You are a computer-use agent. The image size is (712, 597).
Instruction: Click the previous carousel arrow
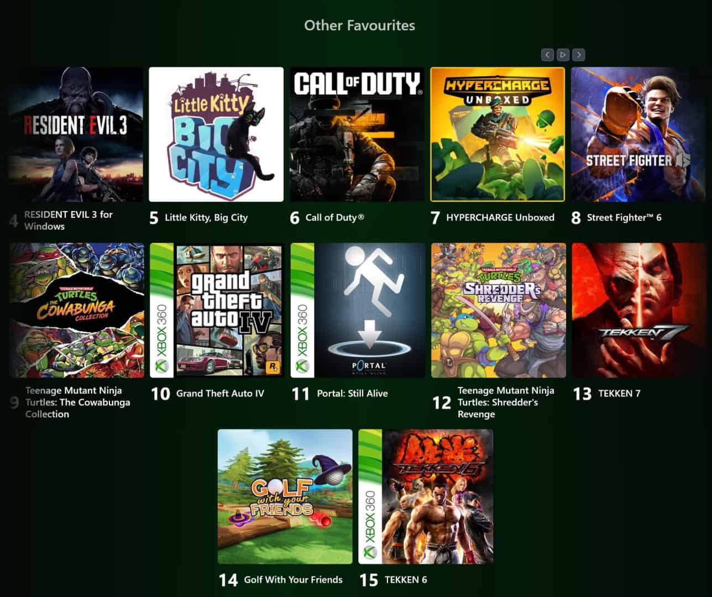(547, 55)
